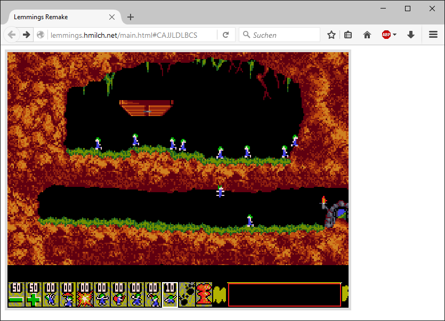The width and height of the screenshot is (445, 321).
Task: Open the bookmarks list icon
Action: [x=348, y=35]
